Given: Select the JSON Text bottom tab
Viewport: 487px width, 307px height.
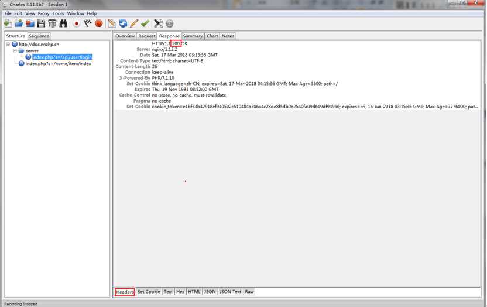Looking at the screenshot, I should (x=230, y=292).
